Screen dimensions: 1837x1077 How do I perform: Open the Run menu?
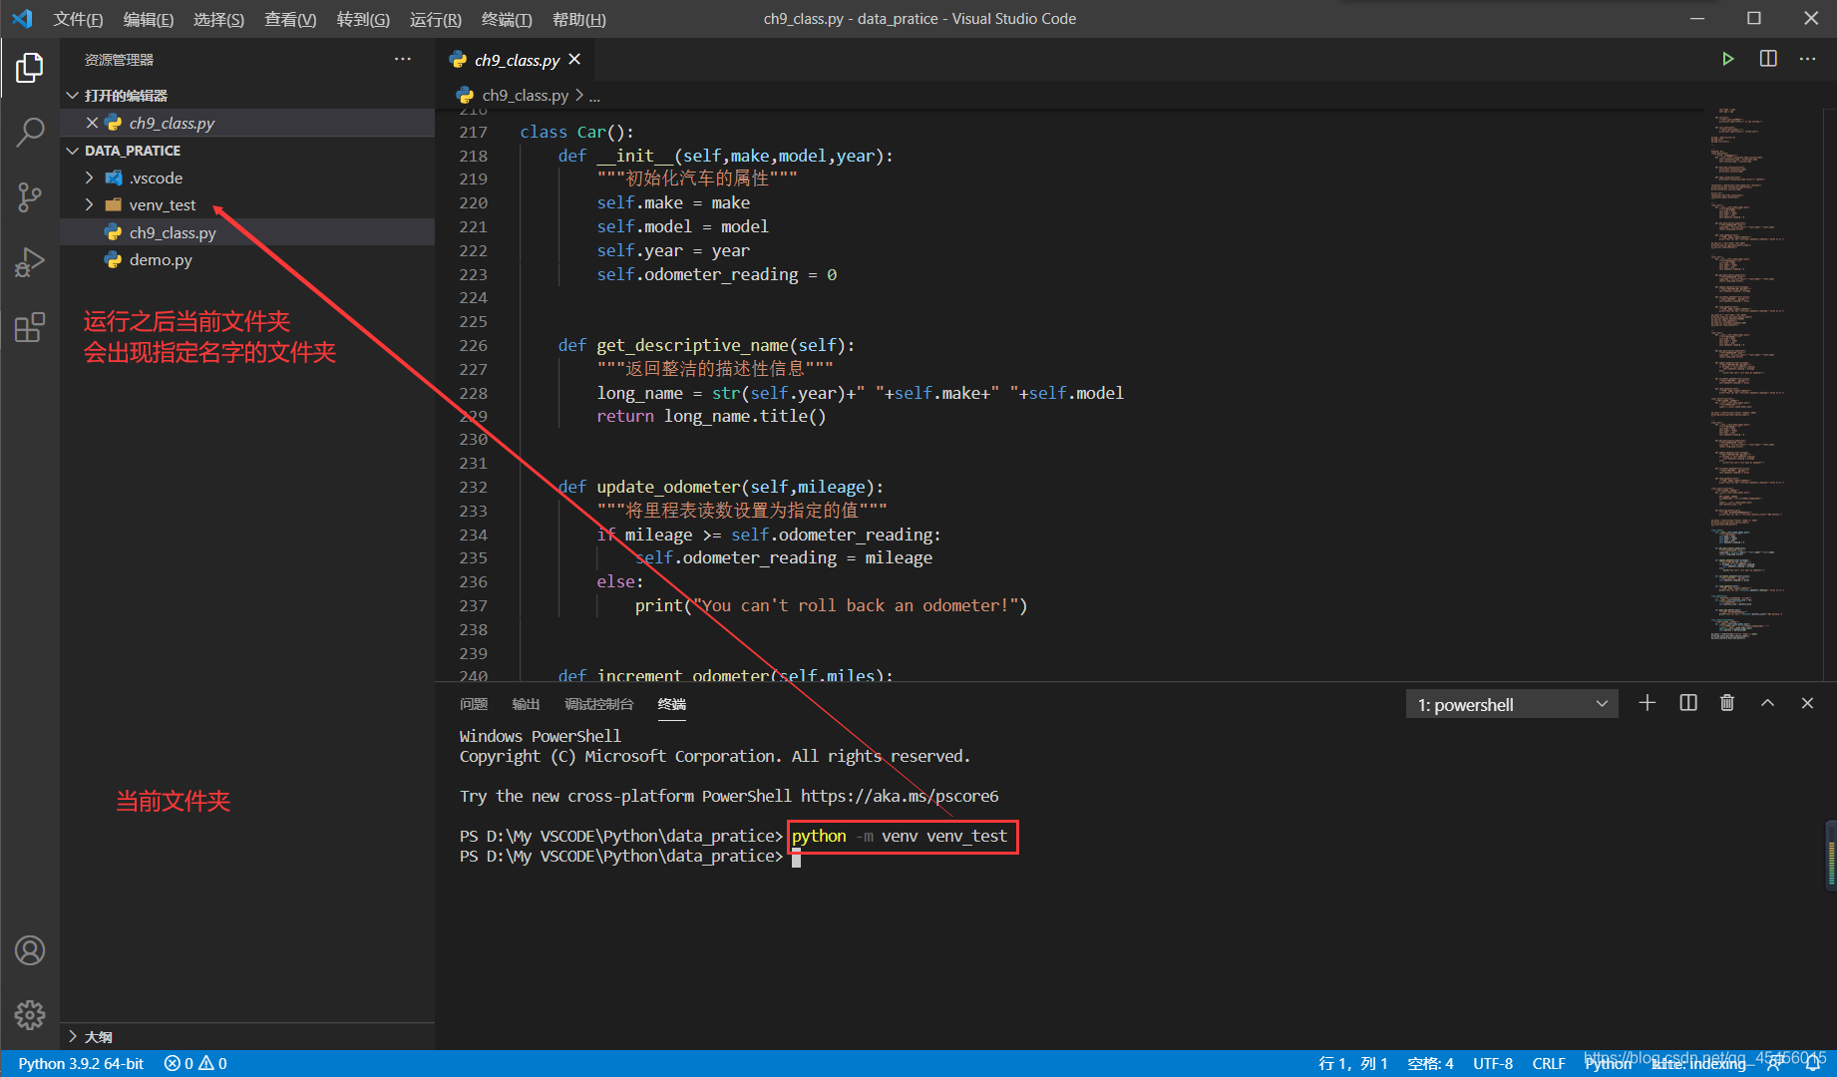[435, 19]
